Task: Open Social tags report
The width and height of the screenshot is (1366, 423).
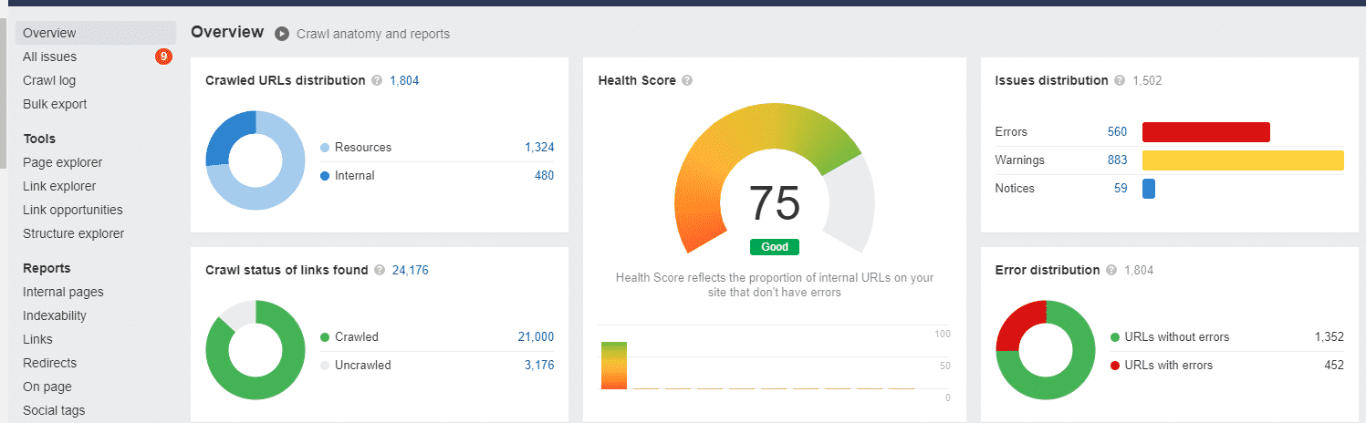Action: (54, 410)
